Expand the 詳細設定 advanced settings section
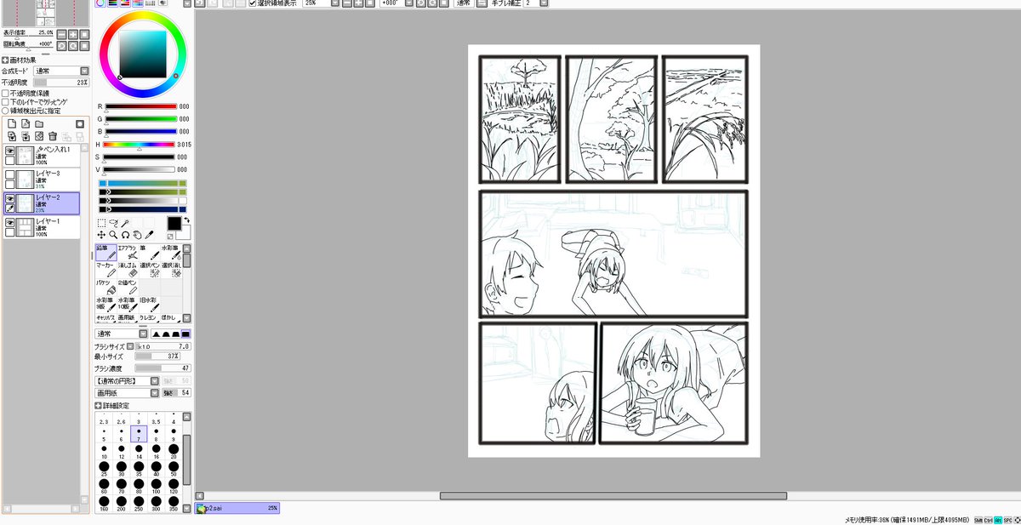 [98, 405]
